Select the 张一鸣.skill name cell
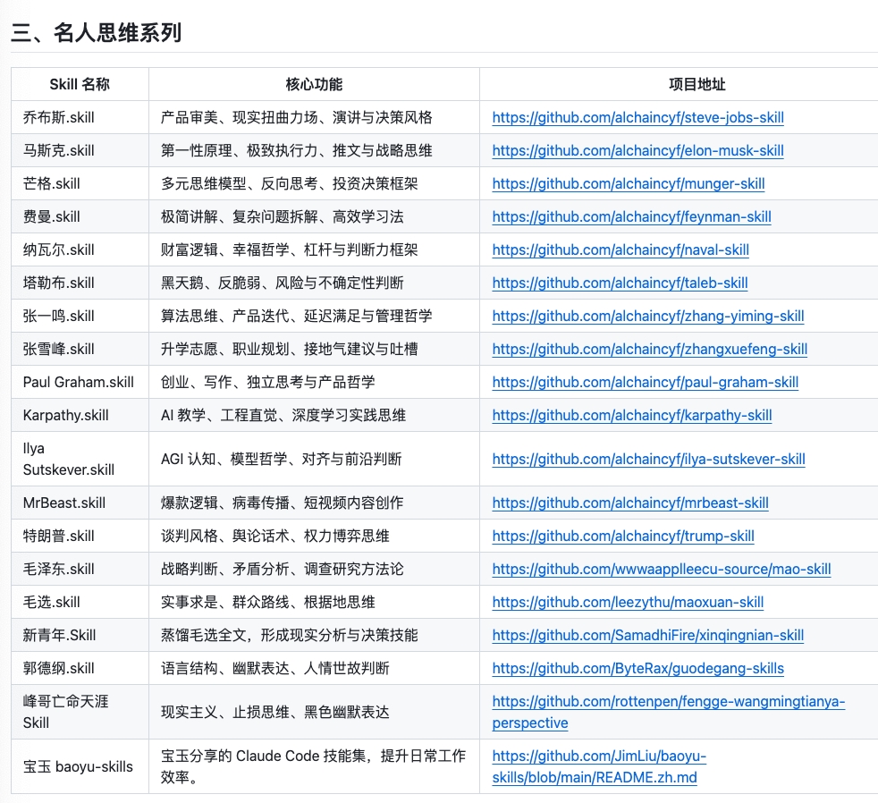The image size is (878, 803). [x=80, y=316]
